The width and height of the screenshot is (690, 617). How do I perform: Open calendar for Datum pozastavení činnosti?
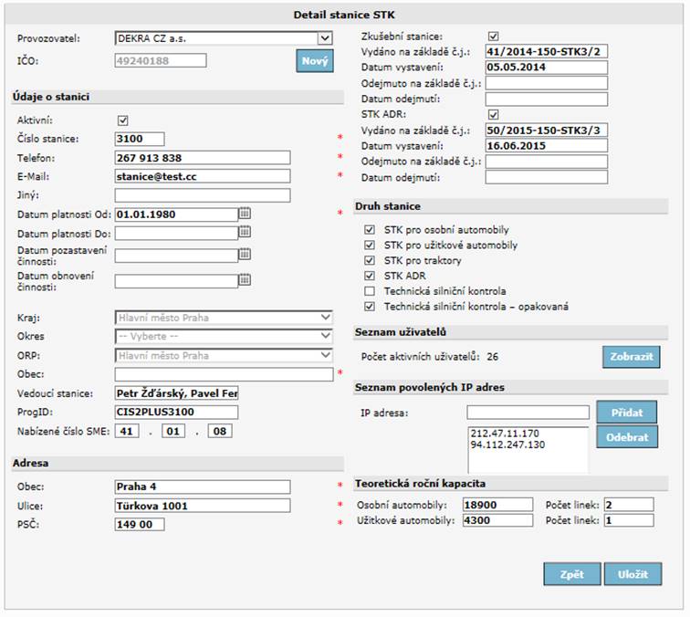click(245, 254)
